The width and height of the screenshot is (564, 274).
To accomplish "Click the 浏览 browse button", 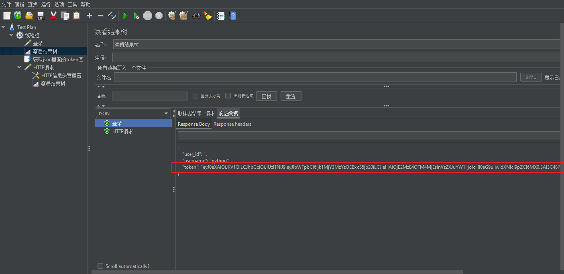I will [x=531, y=77].
